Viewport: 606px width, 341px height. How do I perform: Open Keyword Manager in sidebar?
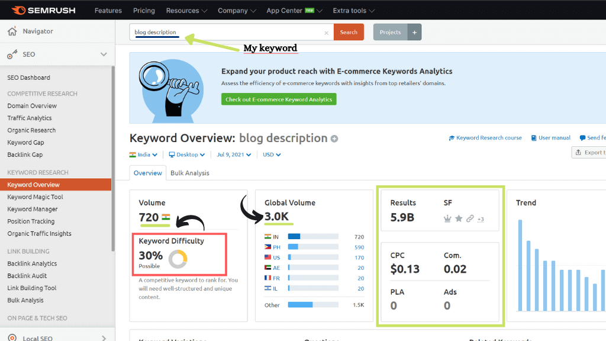33,209
